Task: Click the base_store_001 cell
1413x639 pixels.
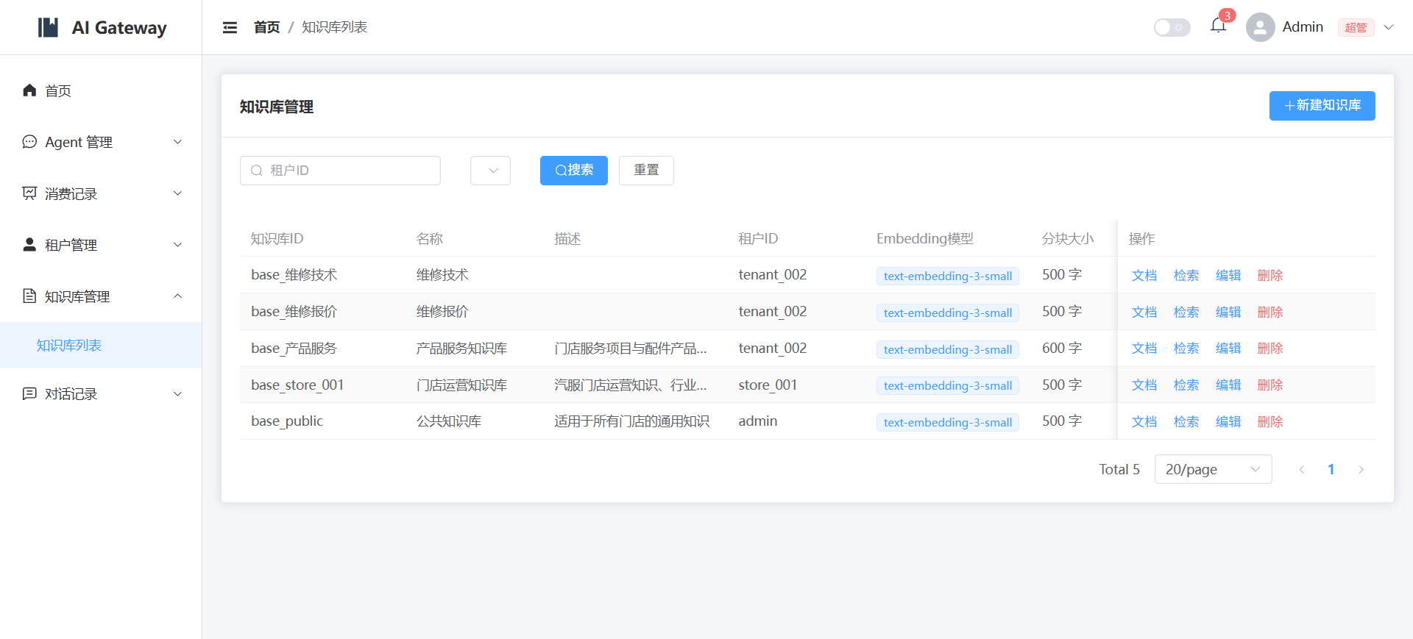Action: pos(297,385)
